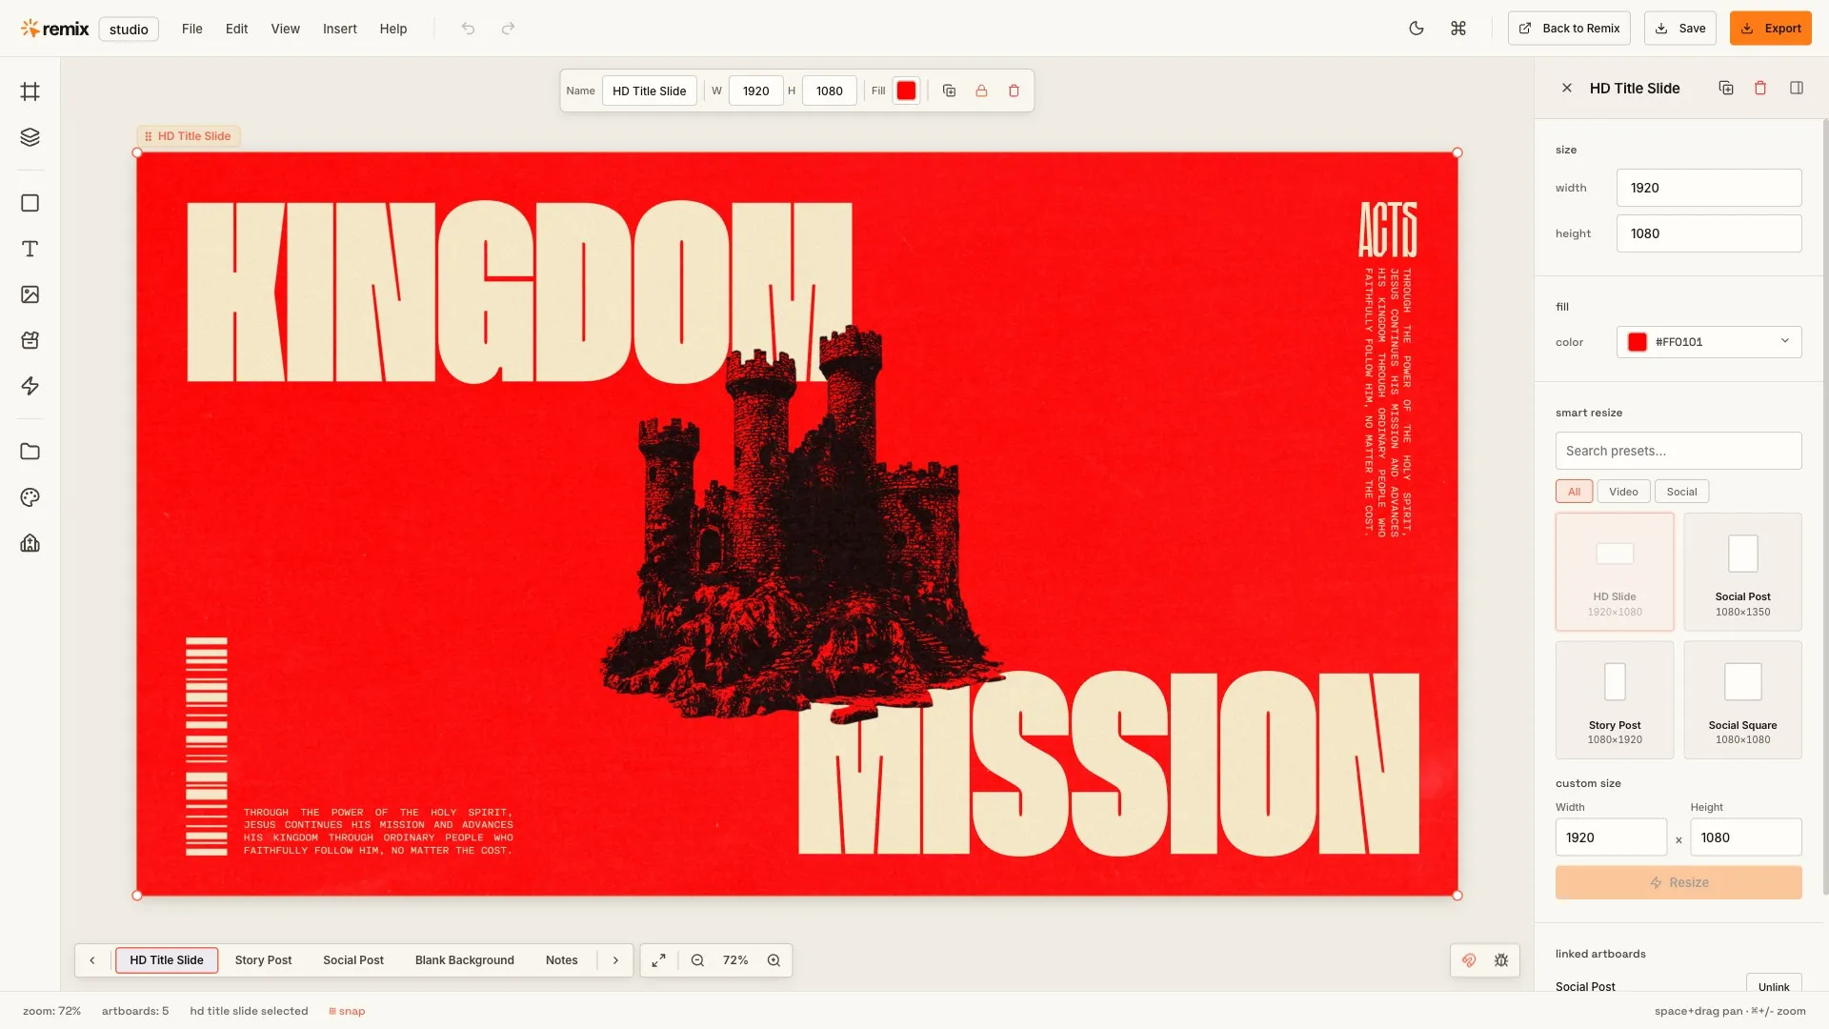This screenshot has height=1029, width=1829.
Task: Click the Export button
Action: (x=1771, y=29)
